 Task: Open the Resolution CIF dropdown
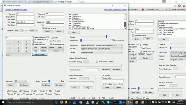20,81
